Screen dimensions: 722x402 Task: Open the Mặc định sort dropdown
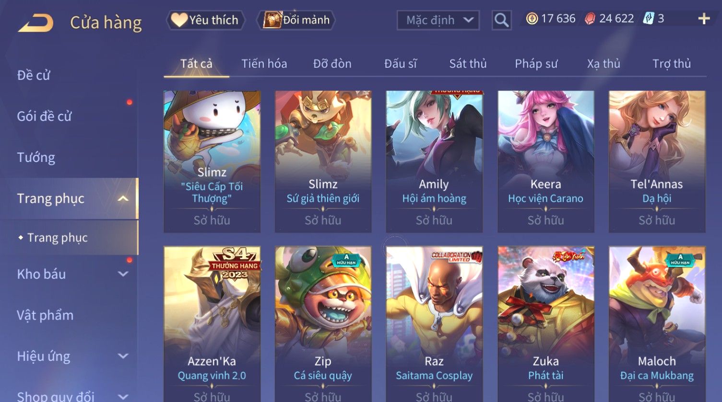tap(438, 20)
